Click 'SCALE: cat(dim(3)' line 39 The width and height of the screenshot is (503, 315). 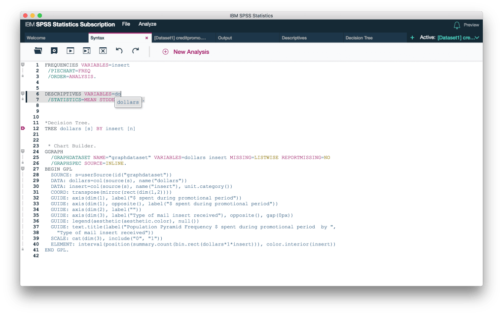pos(107,238)
